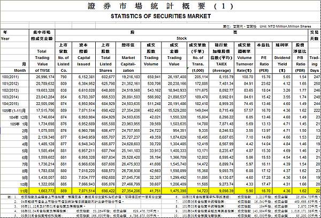321x218 pixels.
Task: Click highlighted cell "1,663,773" for November
Action: 46,191
